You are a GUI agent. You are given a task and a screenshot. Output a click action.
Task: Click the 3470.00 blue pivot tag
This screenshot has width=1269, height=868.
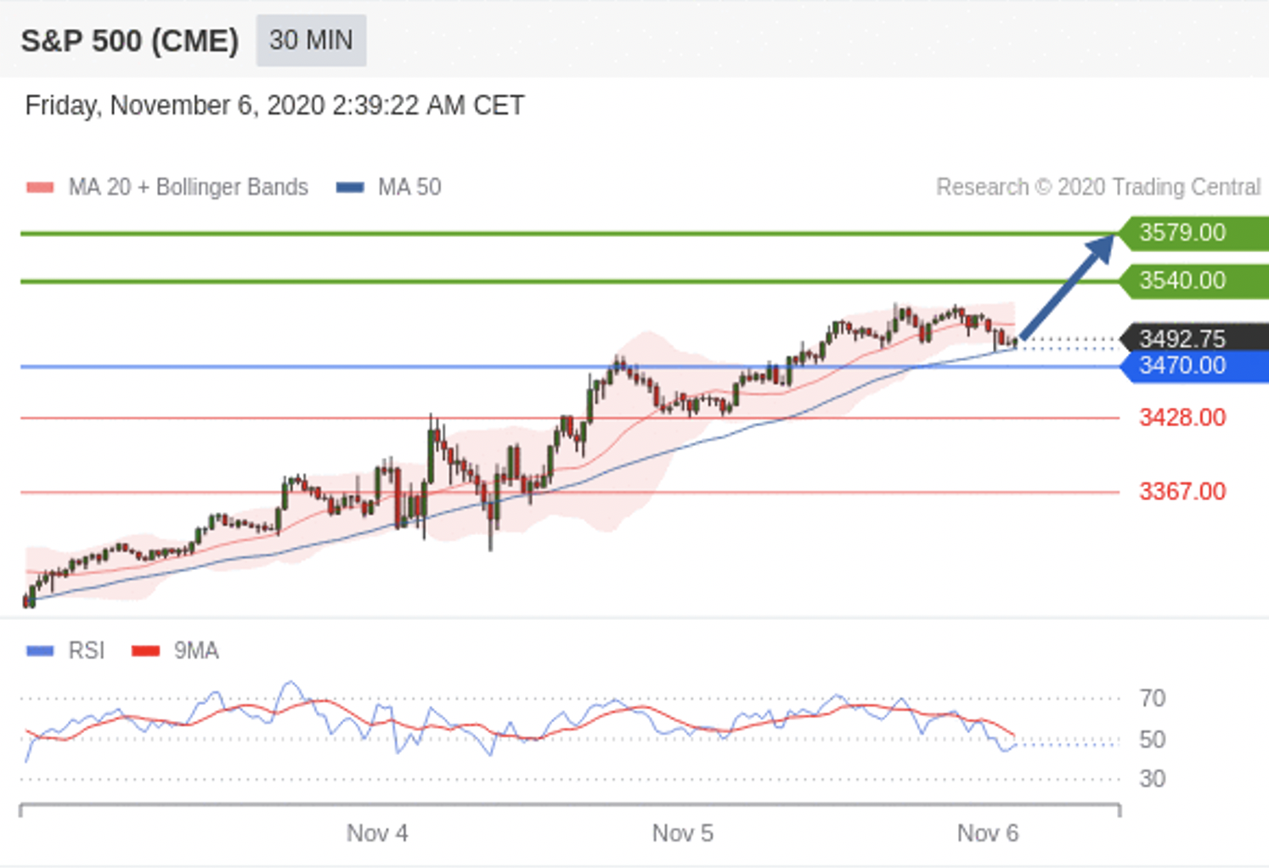[x=1193, y=366]
